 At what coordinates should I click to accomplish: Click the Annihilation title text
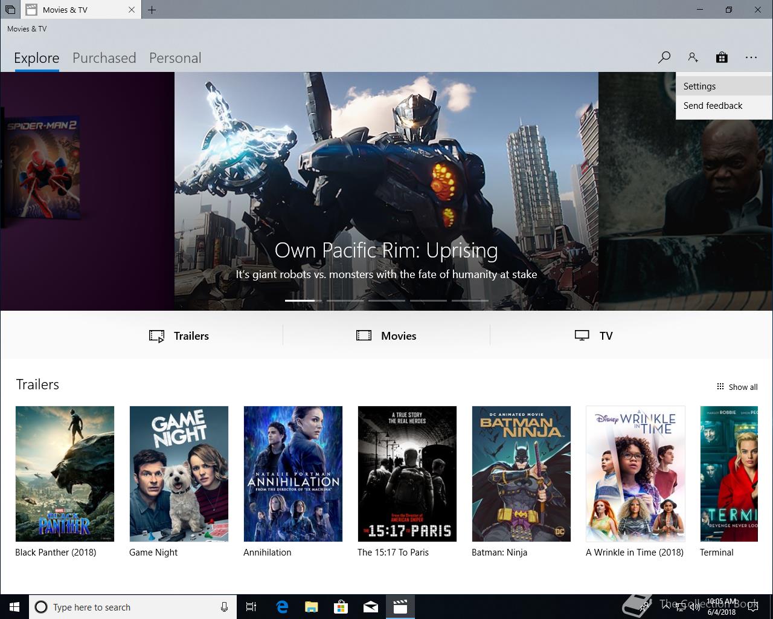[267, 553]
